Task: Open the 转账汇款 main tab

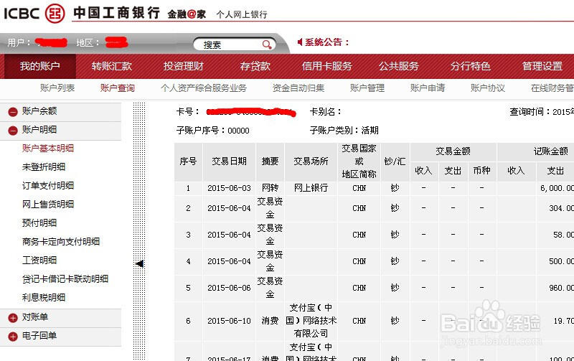Action: click(112, 66)
